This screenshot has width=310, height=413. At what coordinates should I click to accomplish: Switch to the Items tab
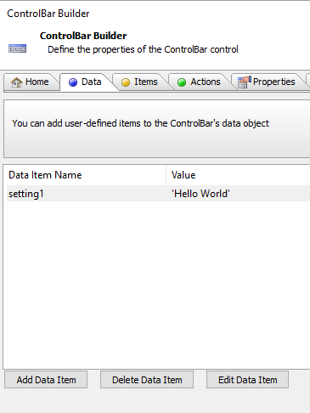coord(139,82)
